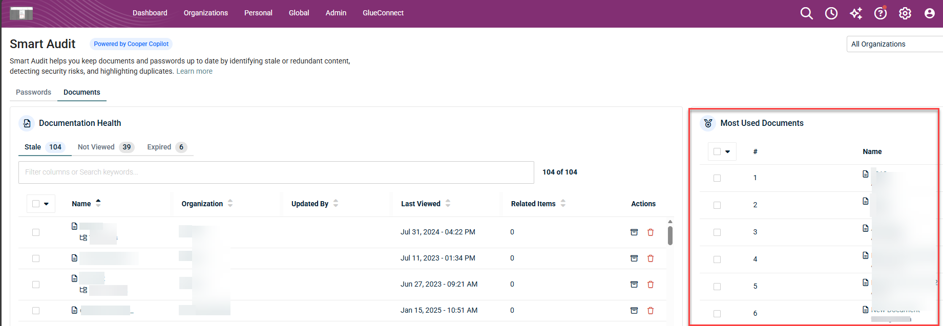Expand select-all dropdown in Most Used Documents
943x326 pixels.
click(727, 151)
